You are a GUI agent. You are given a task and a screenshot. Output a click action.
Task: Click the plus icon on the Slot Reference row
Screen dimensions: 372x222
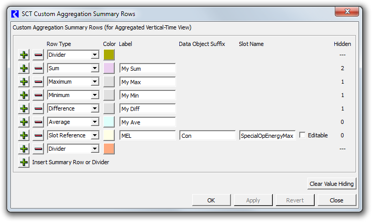click(24, 135)
